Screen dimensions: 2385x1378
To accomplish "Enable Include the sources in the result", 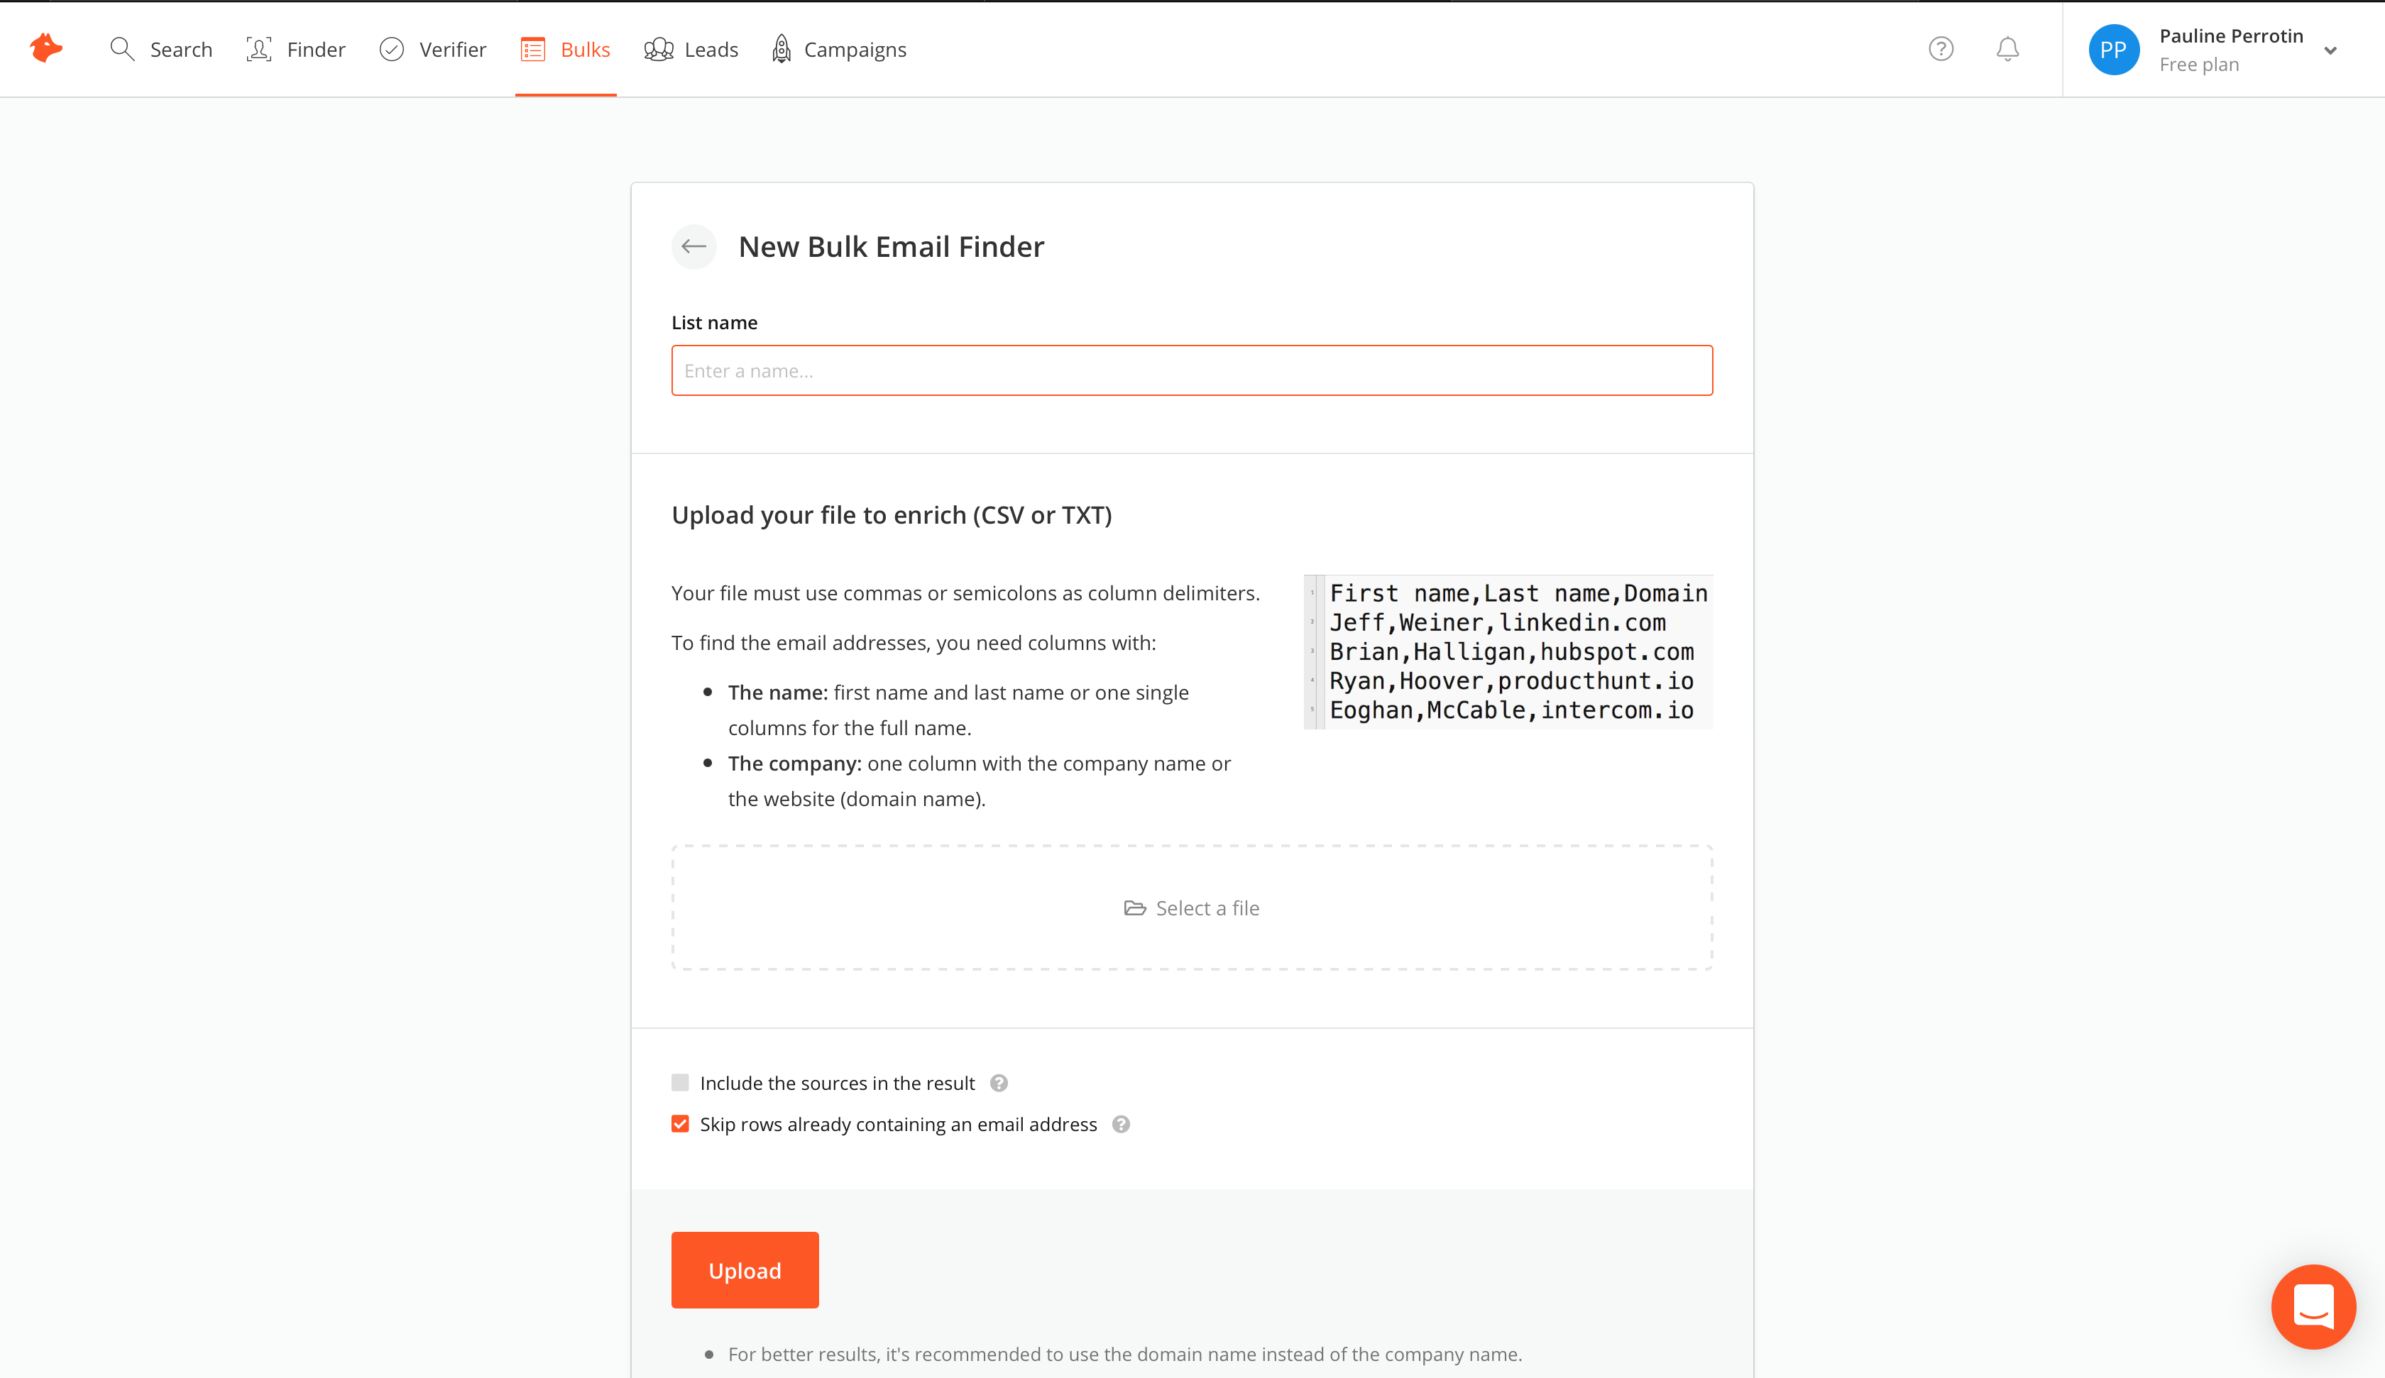I will click(x=681, y=1083).
